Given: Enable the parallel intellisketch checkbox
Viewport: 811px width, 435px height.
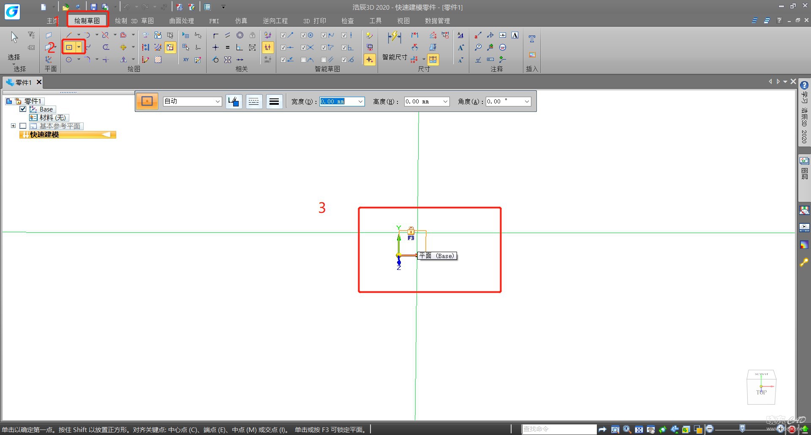Looking at the screenshot, I should [x=324, y=60].
